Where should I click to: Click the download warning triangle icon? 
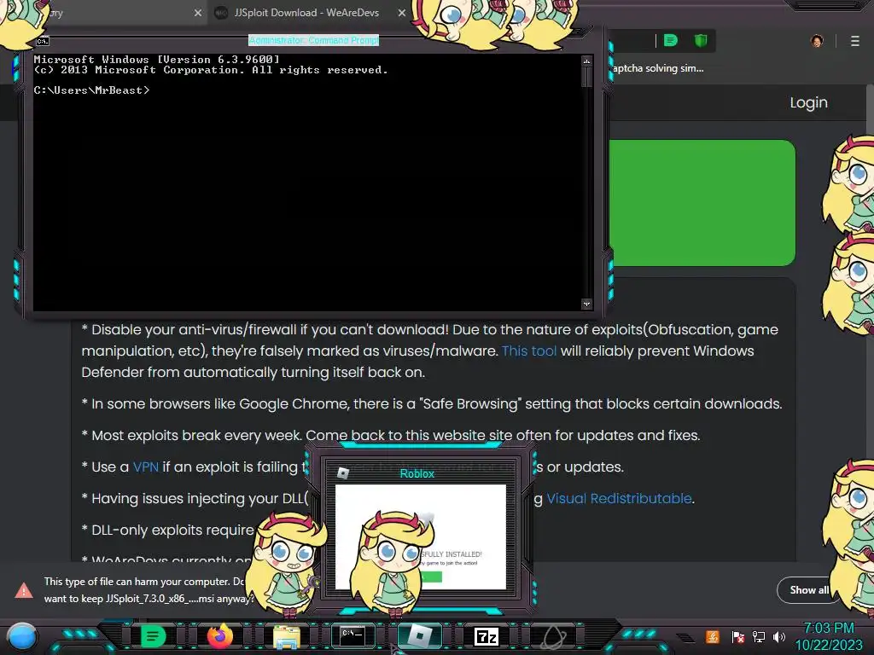pyautogui.click(x=23, y=590)
